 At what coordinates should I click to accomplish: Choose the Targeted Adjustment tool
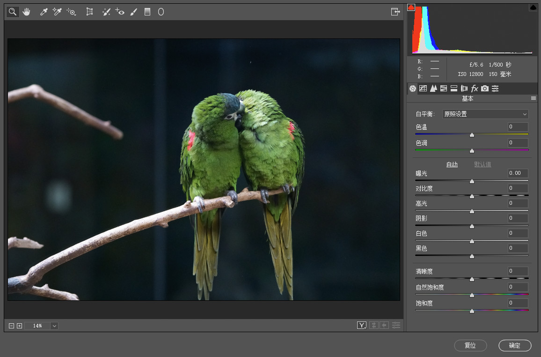(71, 12)
